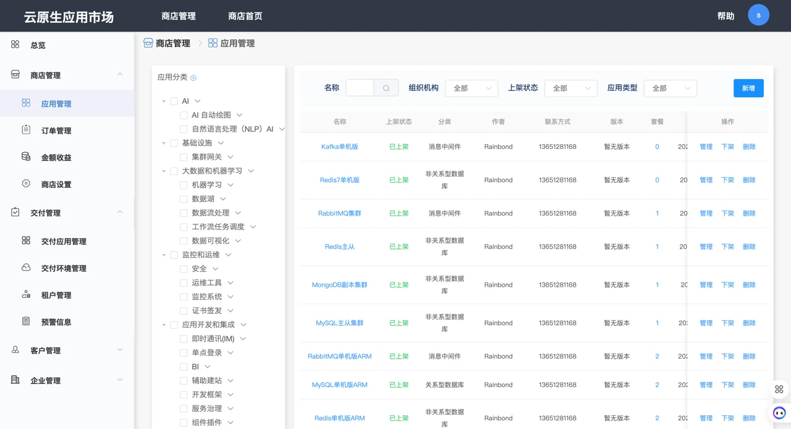
Task: Open the 上架状态 filter dropdown
Action: [570, 88]
